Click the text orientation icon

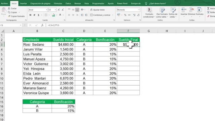[82, 10]
